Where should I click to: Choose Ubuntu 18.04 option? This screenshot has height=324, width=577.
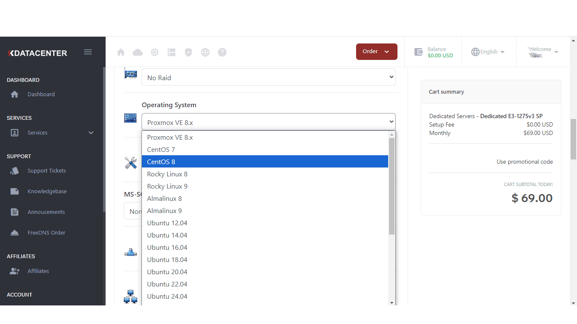(265, 260)
